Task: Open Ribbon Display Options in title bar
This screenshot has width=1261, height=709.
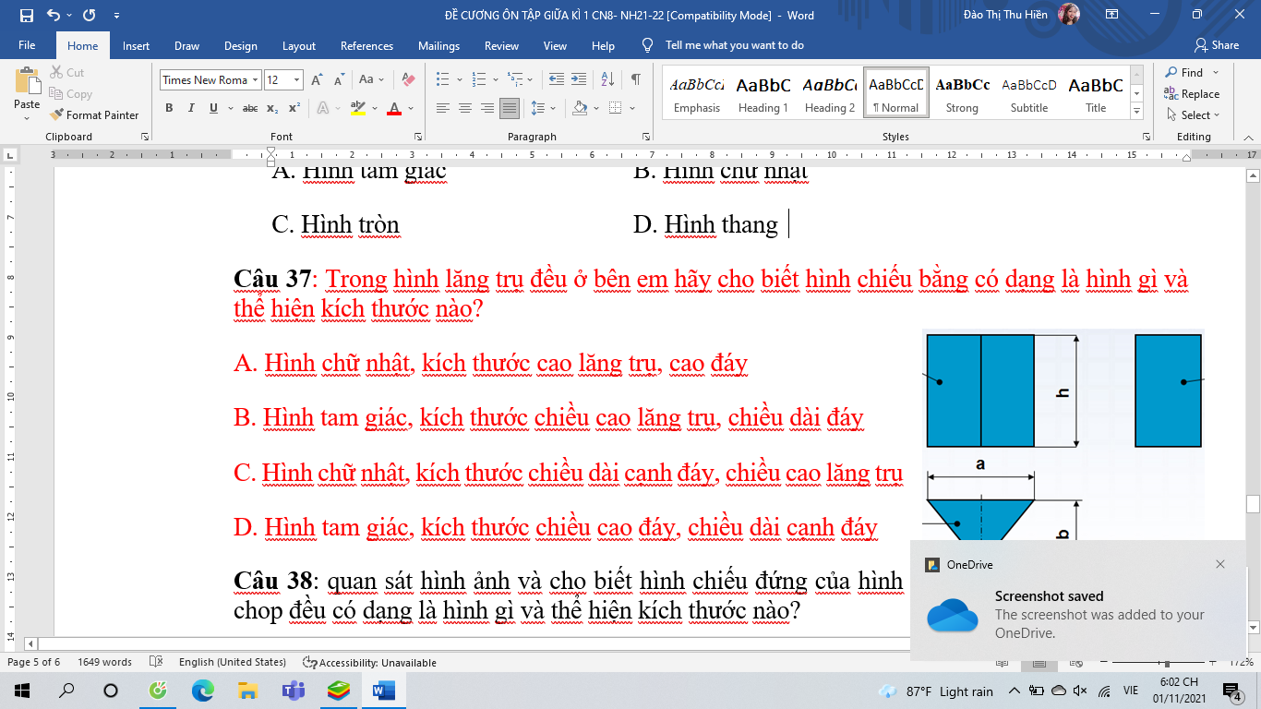Action: pyautogui.click(x=1112, y=16)
